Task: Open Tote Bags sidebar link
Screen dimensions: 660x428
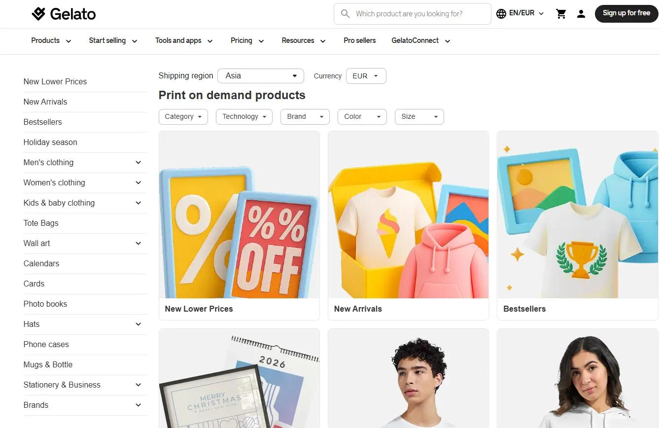Action: click(x=41, y=223)
